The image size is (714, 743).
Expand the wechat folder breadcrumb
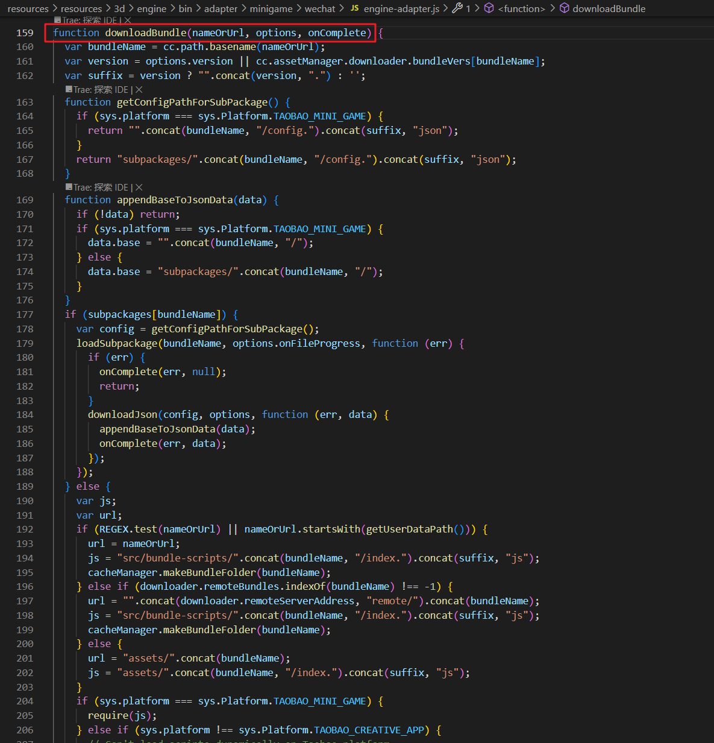click(x=320, y=8)
